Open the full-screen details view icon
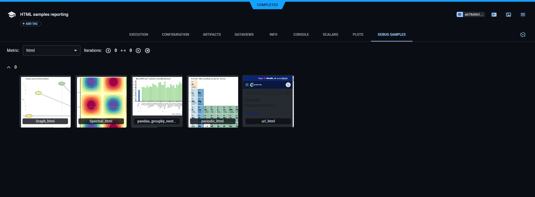The height and width of the screenshot is (197, 535). (508, 15)
